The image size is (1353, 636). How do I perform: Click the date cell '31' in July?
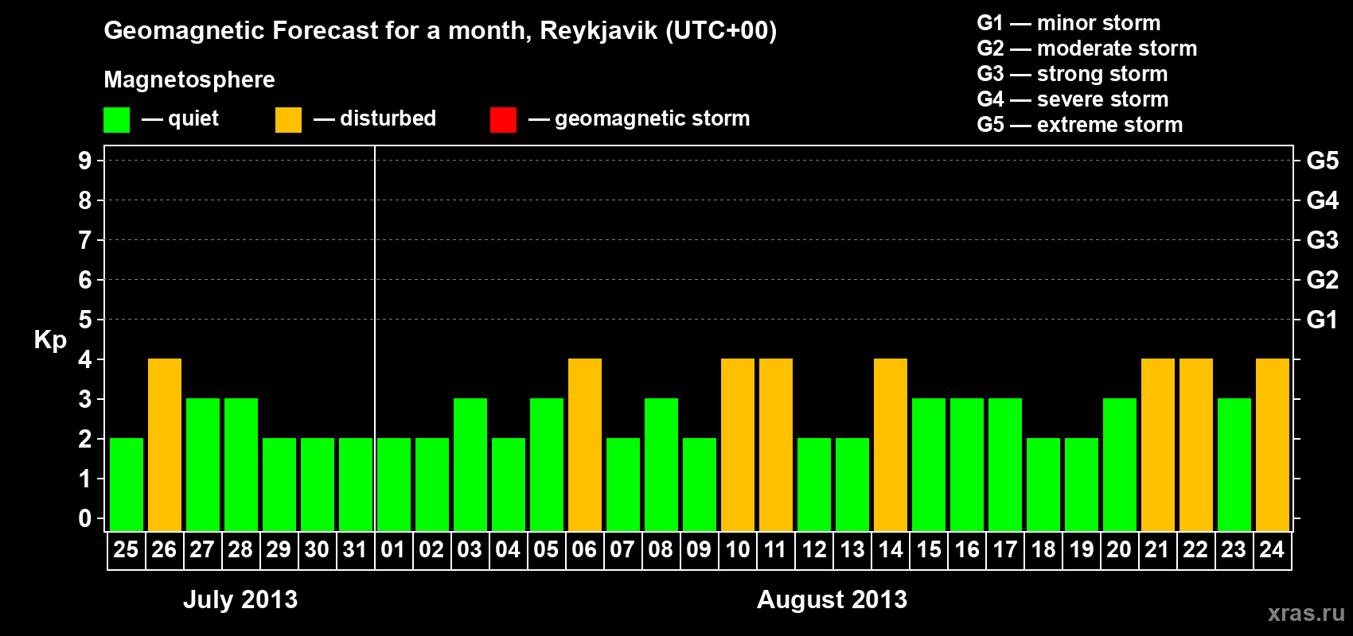point(355,550)
